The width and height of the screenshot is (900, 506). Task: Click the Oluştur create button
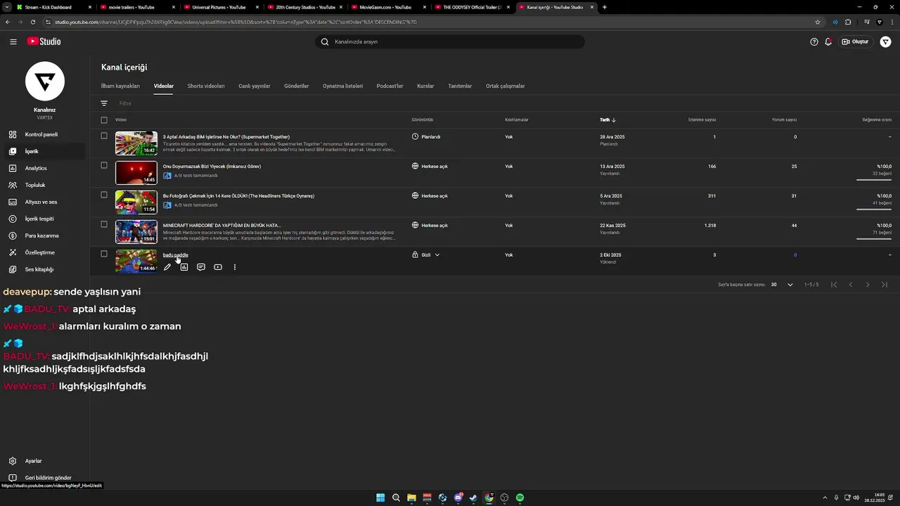click(x=855, y=41)
